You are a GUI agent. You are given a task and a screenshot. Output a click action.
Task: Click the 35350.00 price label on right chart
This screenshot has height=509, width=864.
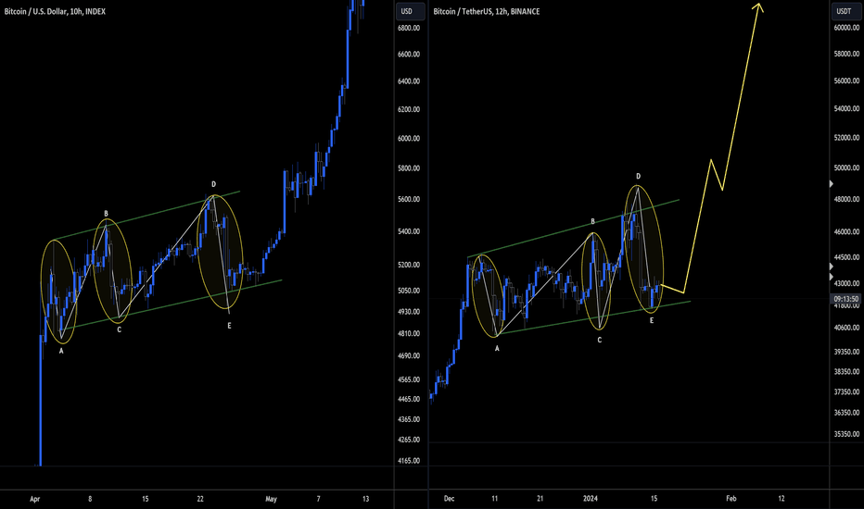pos(847,434)
